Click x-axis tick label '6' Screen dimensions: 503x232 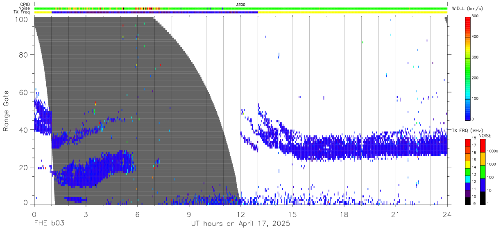click(137, 215)
